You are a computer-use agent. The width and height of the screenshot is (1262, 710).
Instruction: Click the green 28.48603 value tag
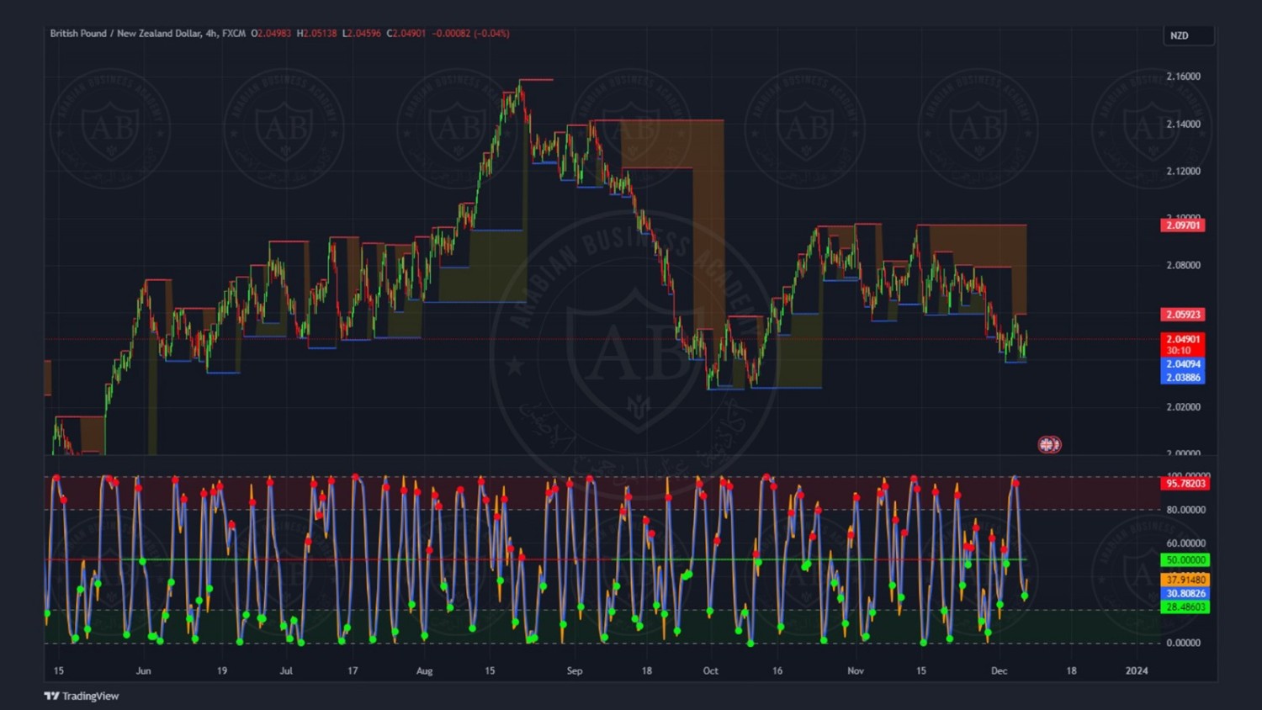1185,607
